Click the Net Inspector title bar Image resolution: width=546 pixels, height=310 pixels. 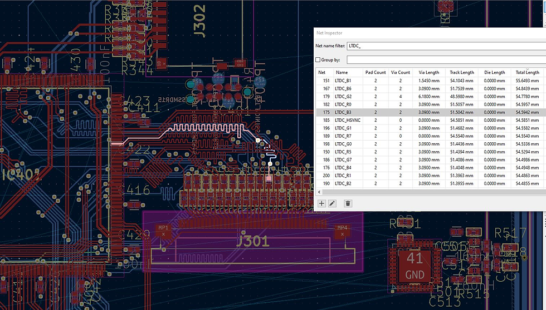(430, 33)
